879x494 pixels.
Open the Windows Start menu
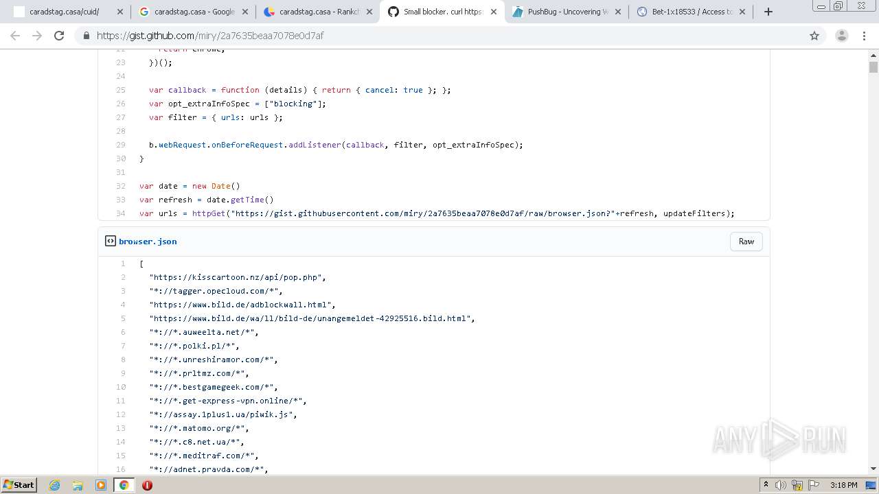[x=19, y=485]
